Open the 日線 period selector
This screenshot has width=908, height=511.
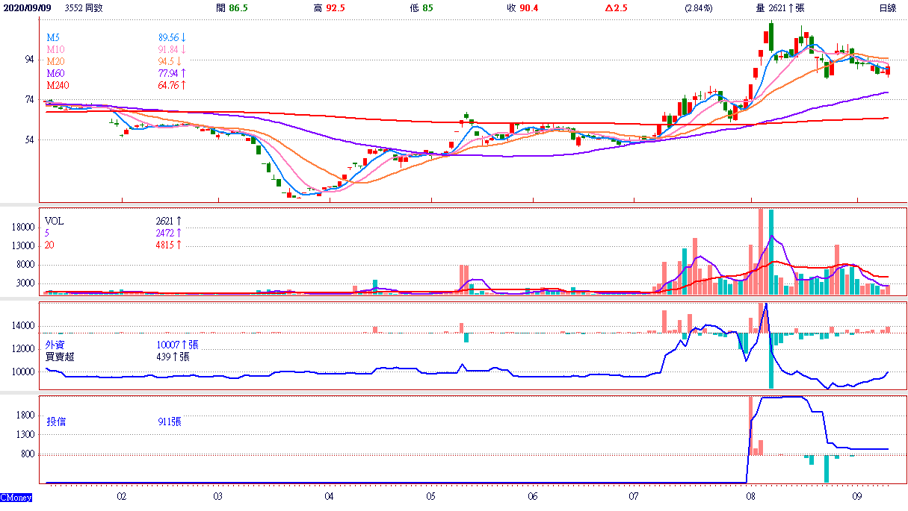[x=887, y=7]
